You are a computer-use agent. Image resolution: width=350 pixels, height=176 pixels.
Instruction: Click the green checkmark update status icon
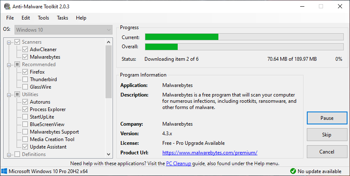tap(293, 171)
